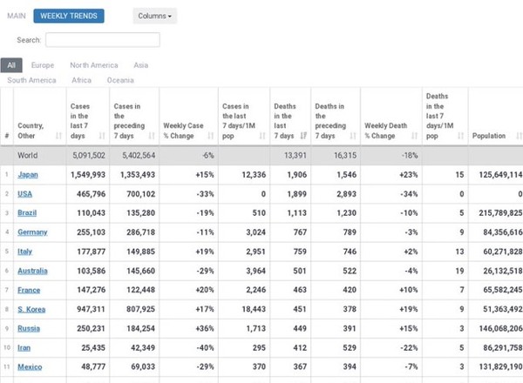This screenshot has height=383, width=523.
Task: Switch to the MAIN tab
Action: point(16,16)
